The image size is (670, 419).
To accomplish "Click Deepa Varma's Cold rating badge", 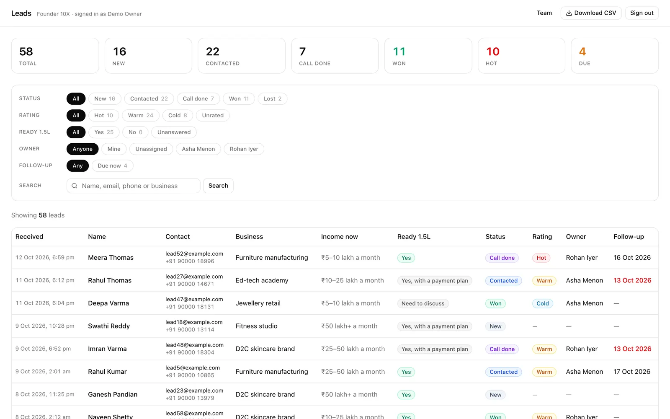I will 542,303.
